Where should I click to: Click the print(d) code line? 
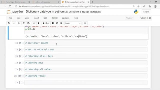coord(30,29)
